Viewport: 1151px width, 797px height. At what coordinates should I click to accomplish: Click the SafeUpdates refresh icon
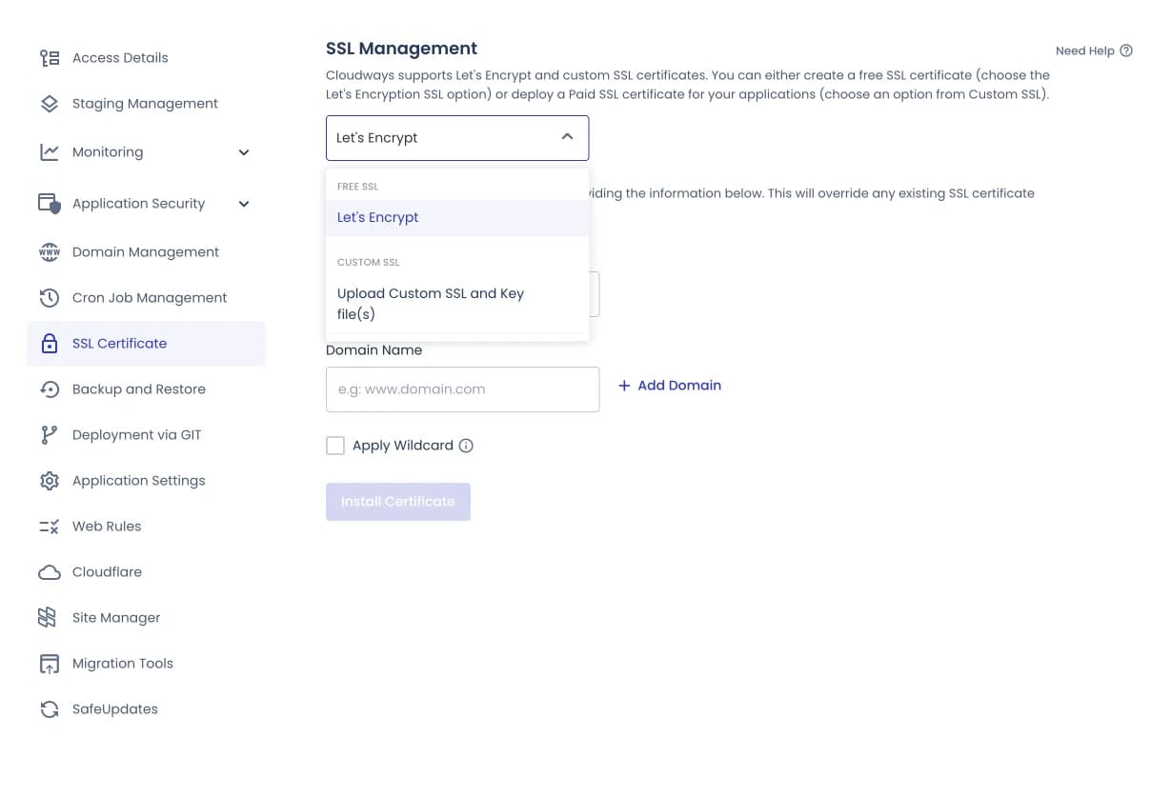[x=50, y=709]
